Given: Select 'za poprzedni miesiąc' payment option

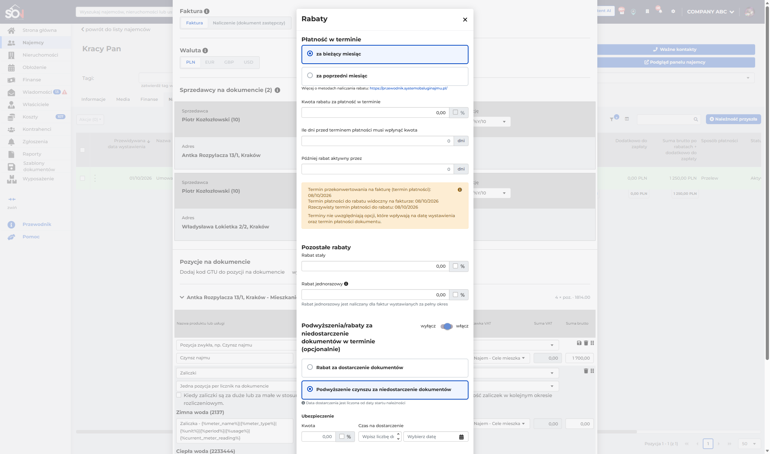Looking at the screenshot, I should [x=385, y=76].
